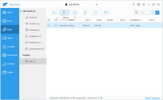The height and width of the screenshot is (100, 163).
Task: Expand the arrow next to the add icon
Action: coord(57,13)
